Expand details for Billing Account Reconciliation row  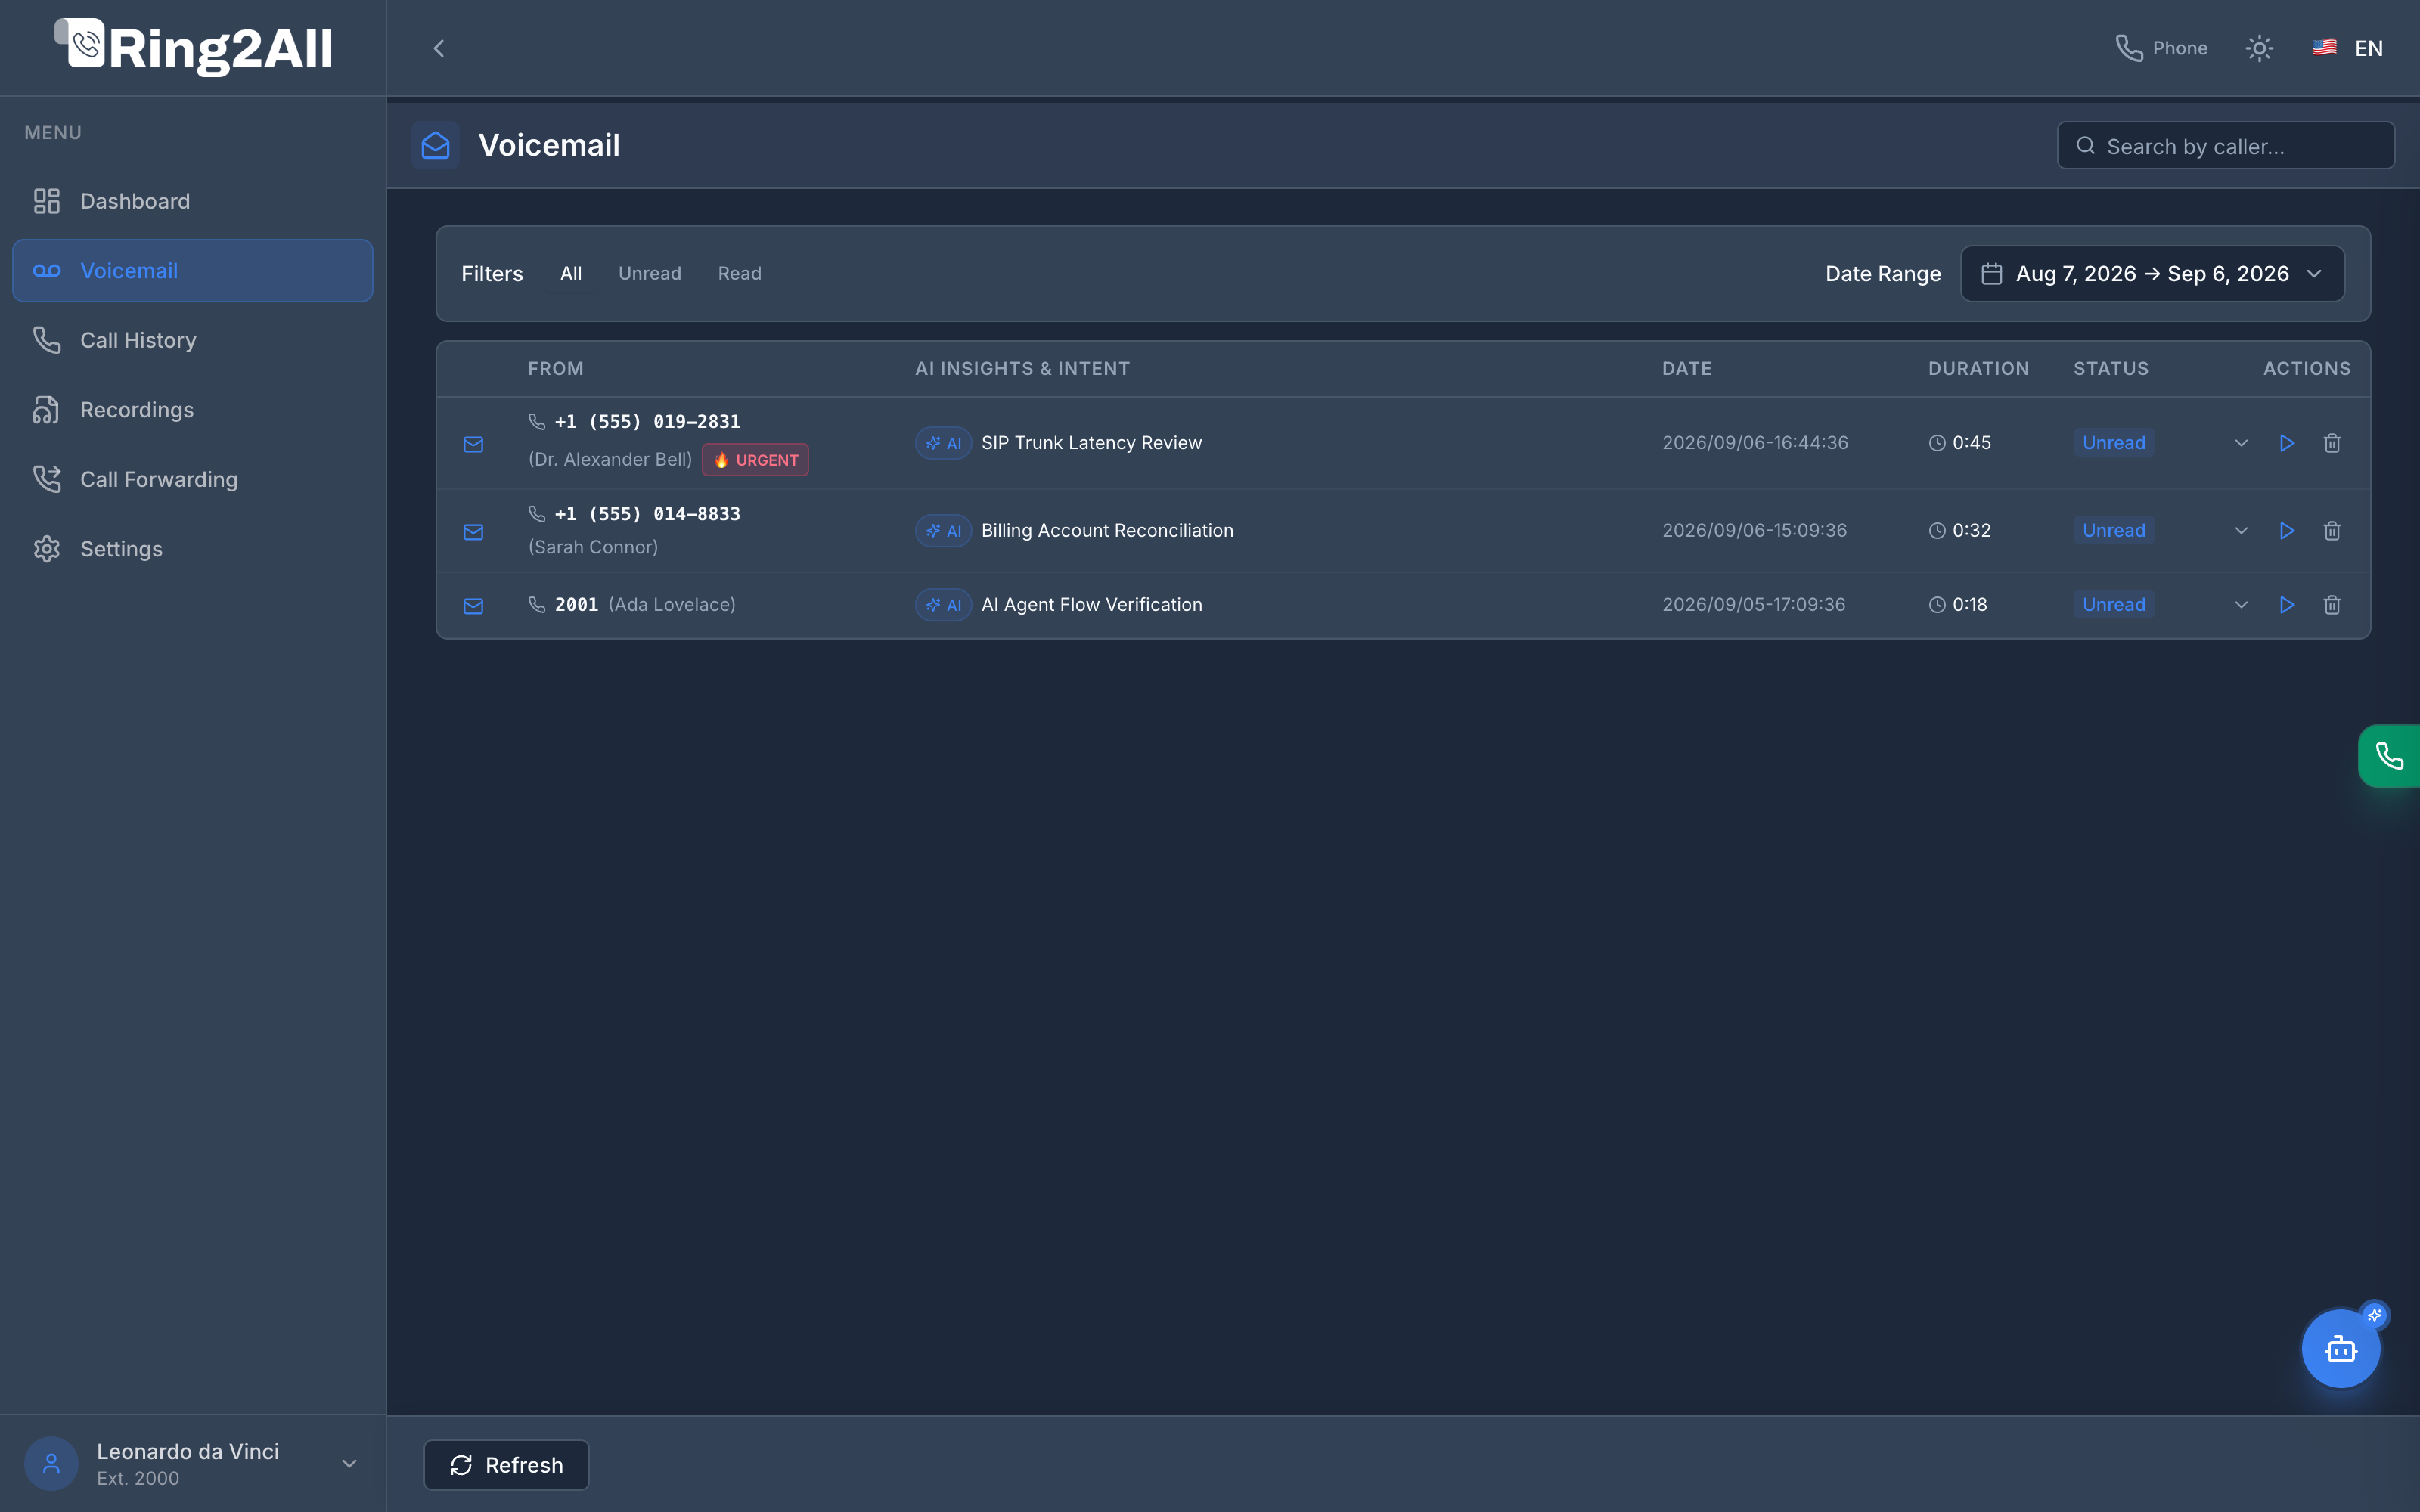pos(2241,531)
